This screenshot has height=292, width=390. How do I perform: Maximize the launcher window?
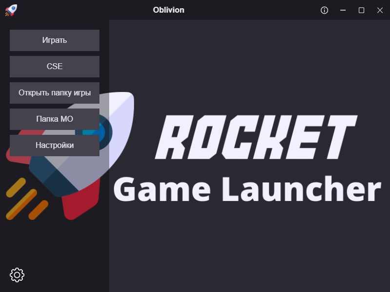361,10
